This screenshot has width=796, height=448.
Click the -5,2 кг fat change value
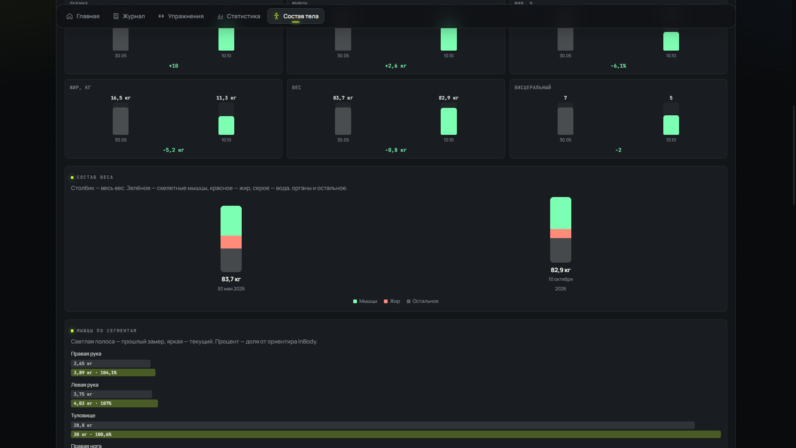[x=173, y=150]
